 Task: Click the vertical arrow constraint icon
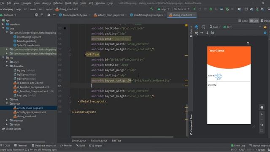coord(207,33)
